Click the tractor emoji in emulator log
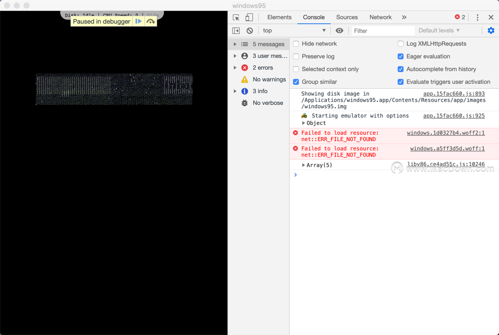Image resolution: width=499 pixels, height=335 pixels. [304, 116]
